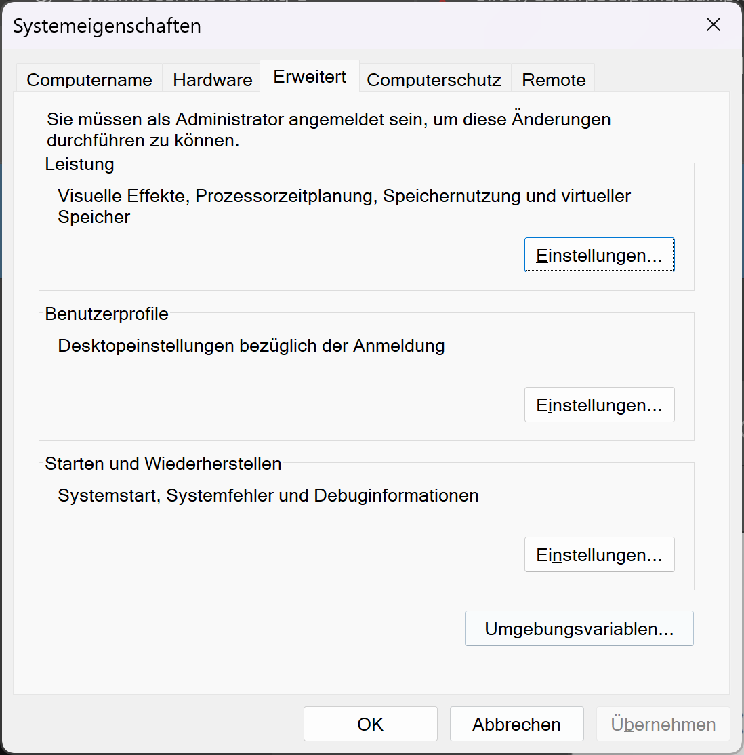Click the Desktopeinstellungen description text
This screenshot has height=755, width=744.
tap(251, 346)
